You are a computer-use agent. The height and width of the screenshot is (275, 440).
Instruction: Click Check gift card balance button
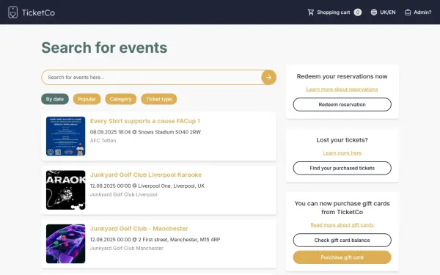click(x=342, y=241)
